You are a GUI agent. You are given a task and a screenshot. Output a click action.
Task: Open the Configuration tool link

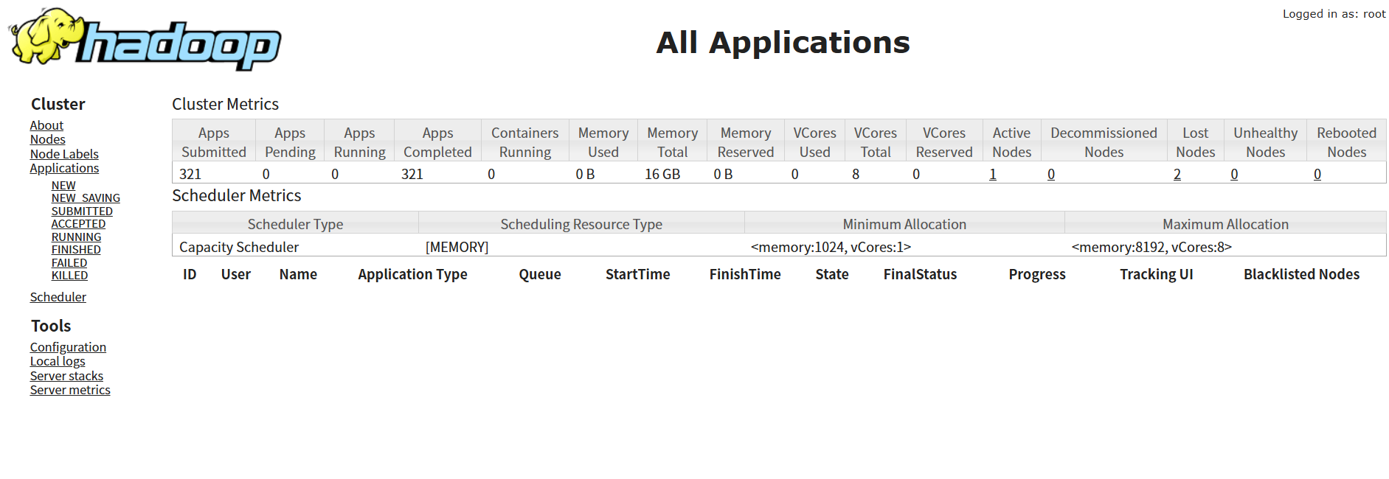coord(68,347)
